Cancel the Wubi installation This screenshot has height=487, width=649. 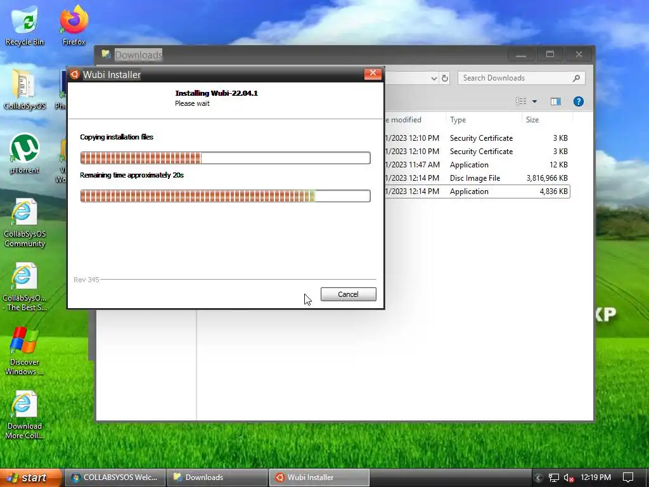point(348,294)
